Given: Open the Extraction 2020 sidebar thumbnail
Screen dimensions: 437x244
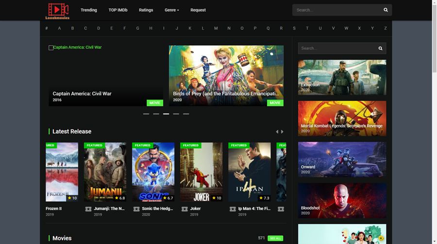Looking at the screenshot, I should pyautogui.click(x=342, y=78).
